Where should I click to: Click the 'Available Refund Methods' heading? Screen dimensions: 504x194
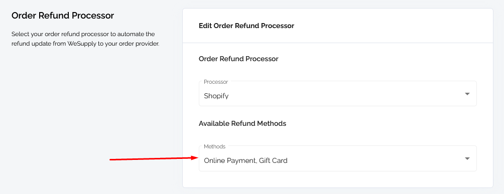click(x=242, y=123)
